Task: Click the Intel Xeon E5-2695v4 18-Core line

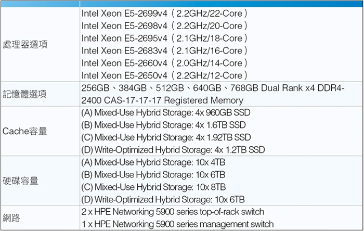Action: click(x=164, y=38)
